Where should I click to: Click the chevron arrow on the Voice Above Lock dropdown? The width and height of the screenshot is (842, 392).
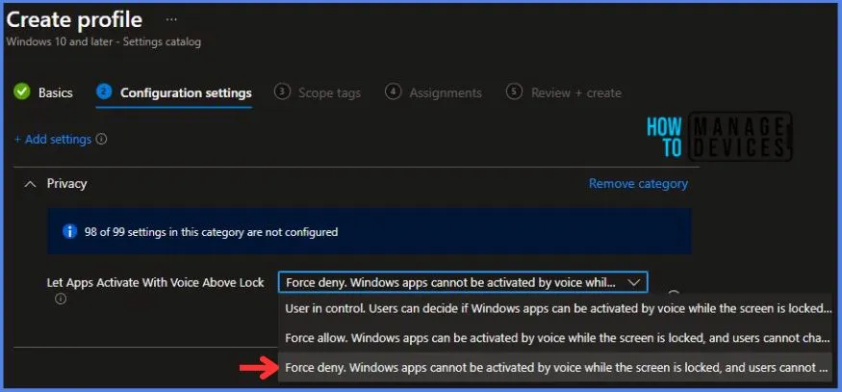(632, 282)
